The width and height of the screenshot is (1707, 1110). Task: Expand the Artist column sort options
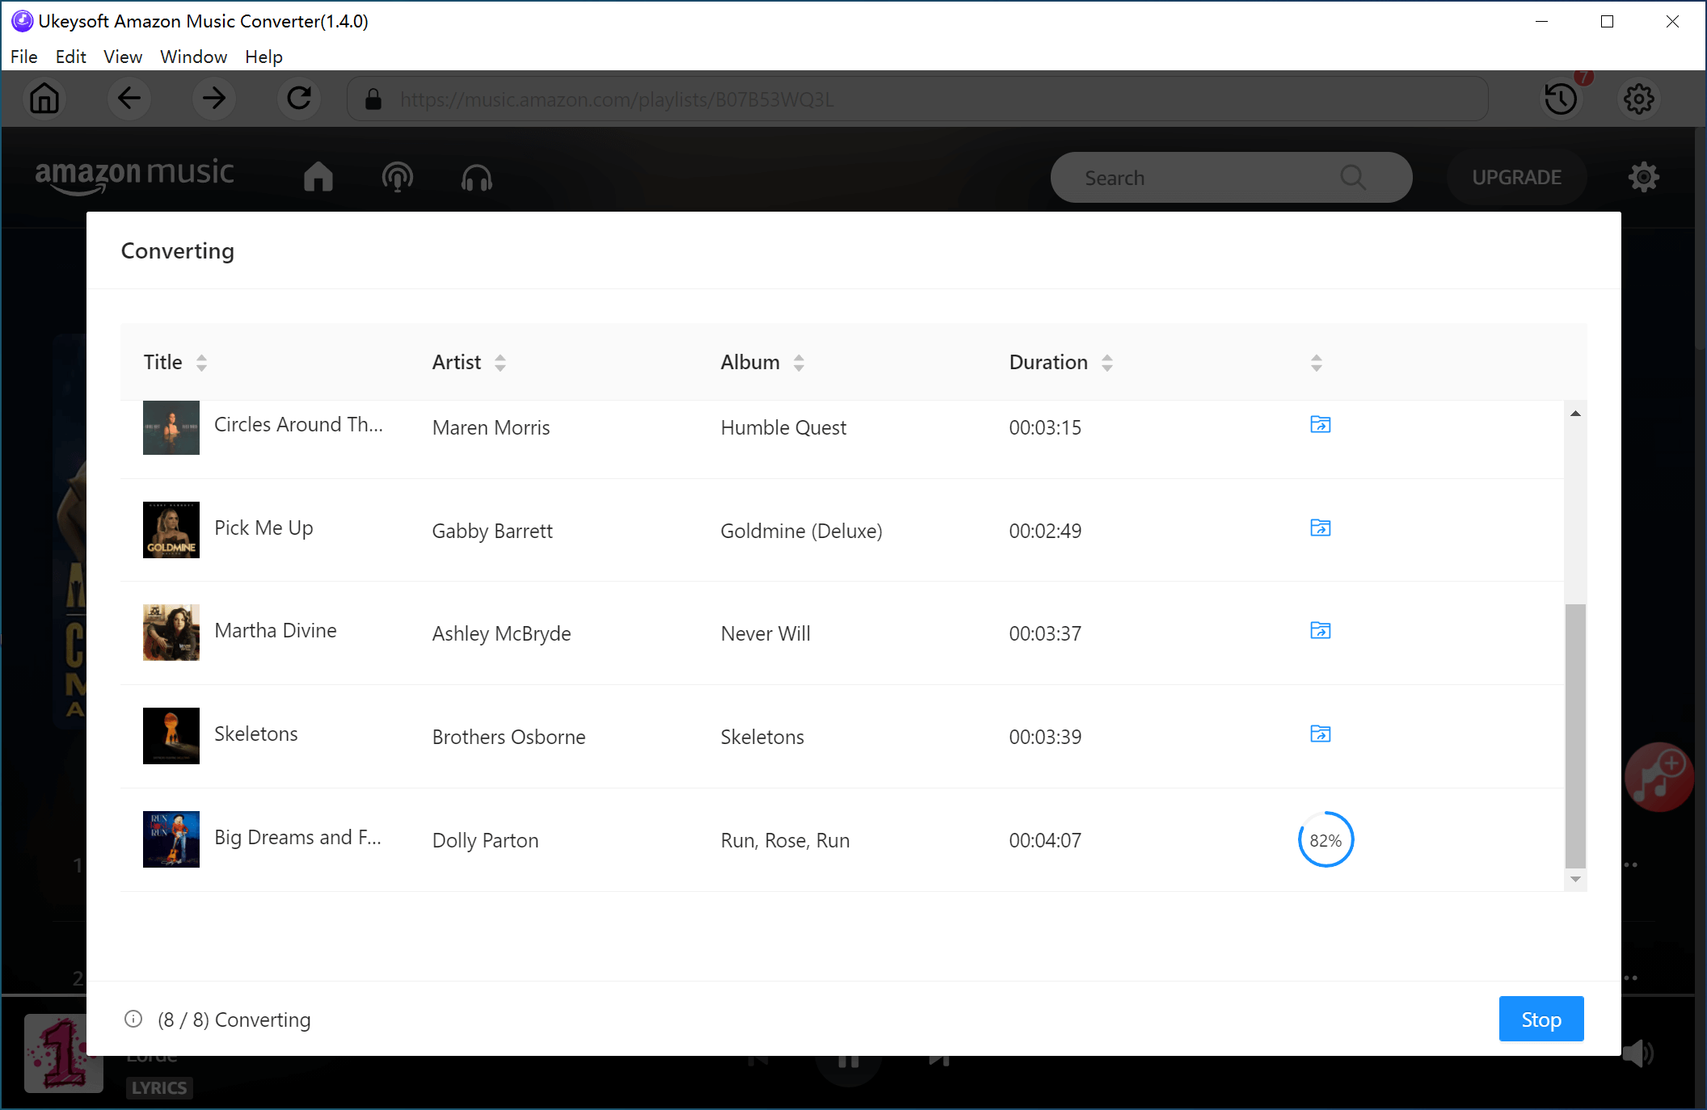(x=500, y=362)
